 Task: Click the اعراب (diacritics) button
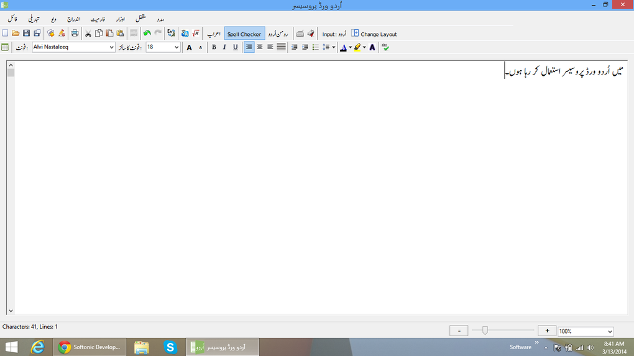tap(214, 34)
